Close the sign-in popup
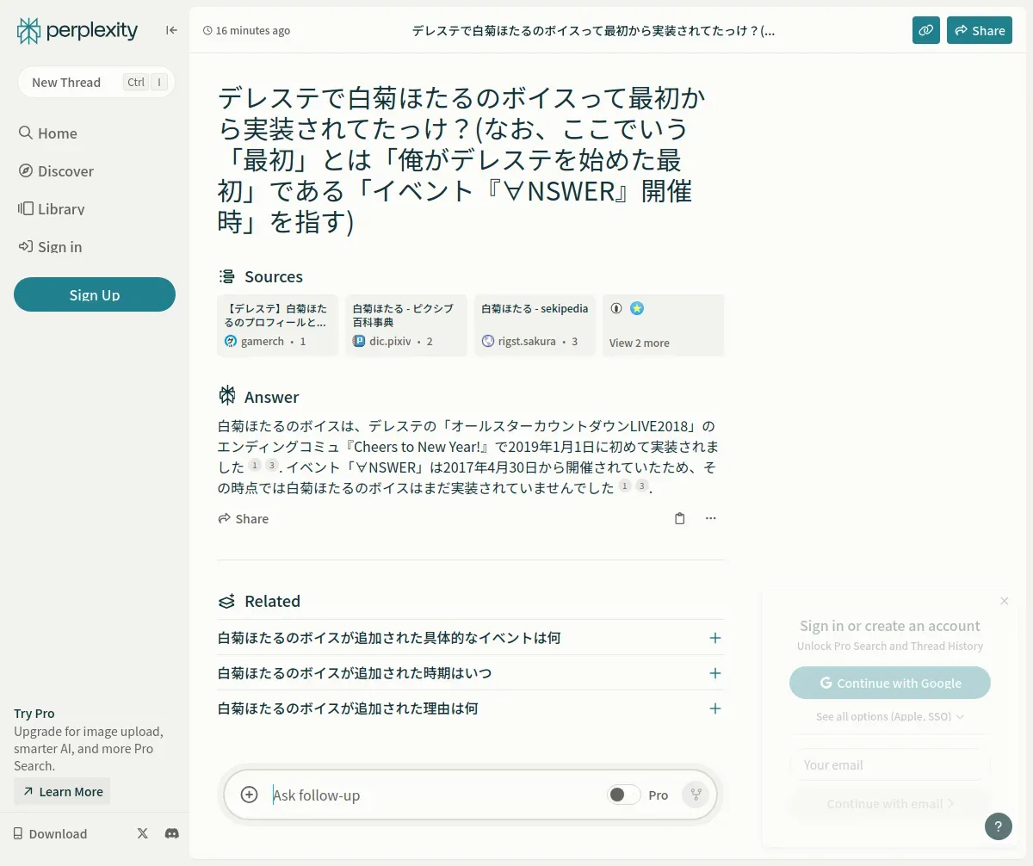The height and width of the screenshot is (866, 1033). point(1004,601)
